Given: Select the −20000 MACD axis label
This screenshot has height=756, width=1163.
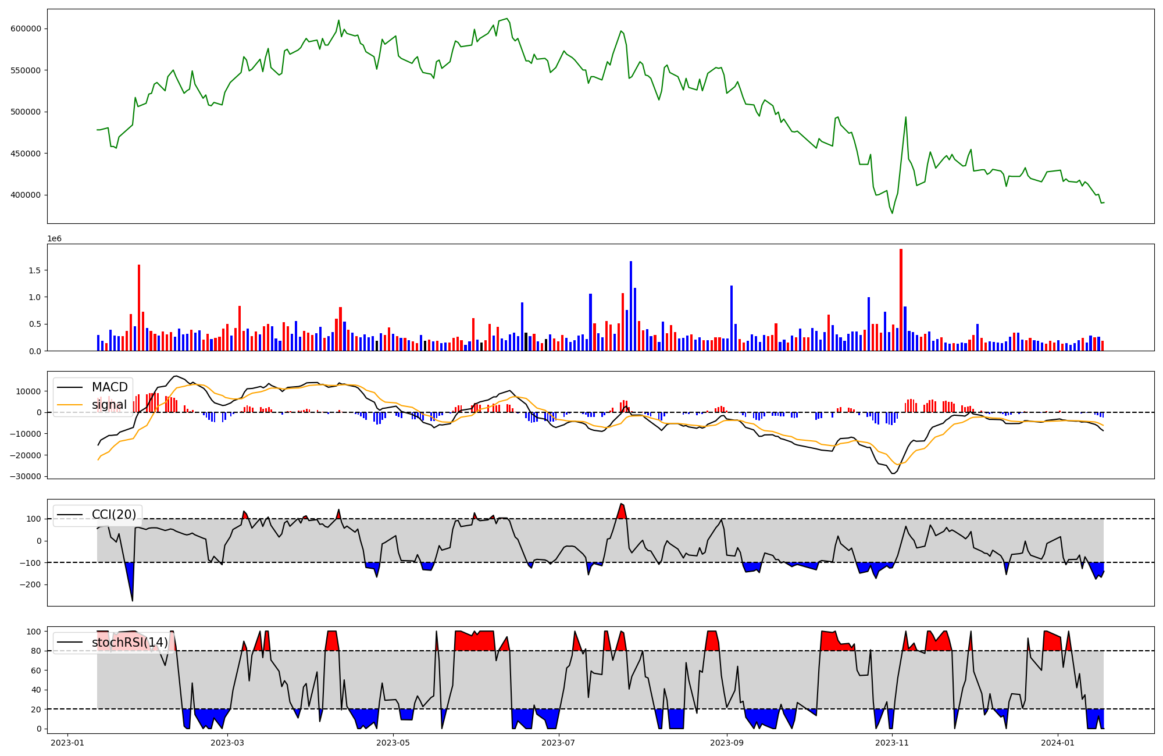Looking at the screenshot, I should tap(24, 455).
